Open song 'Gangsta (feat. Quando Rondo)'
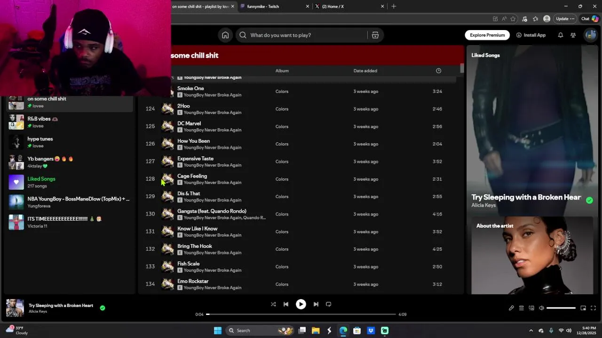 [x=212, y=211]
